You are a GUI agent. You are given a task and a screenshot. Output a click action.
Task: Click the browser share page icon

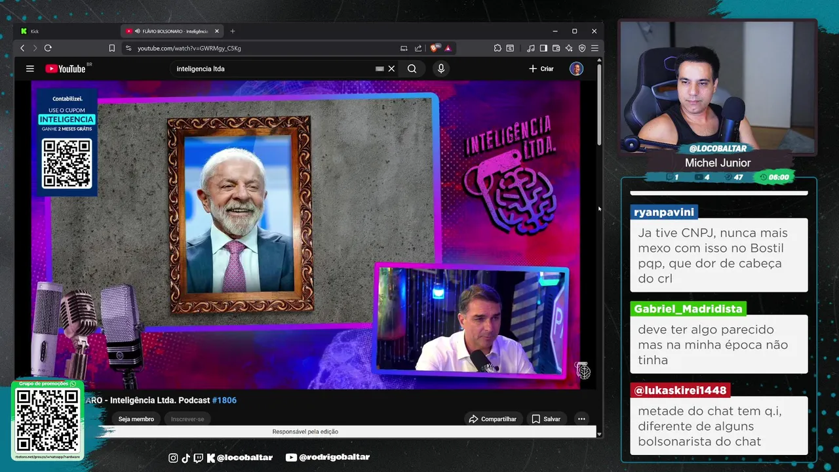click(418, 48)
